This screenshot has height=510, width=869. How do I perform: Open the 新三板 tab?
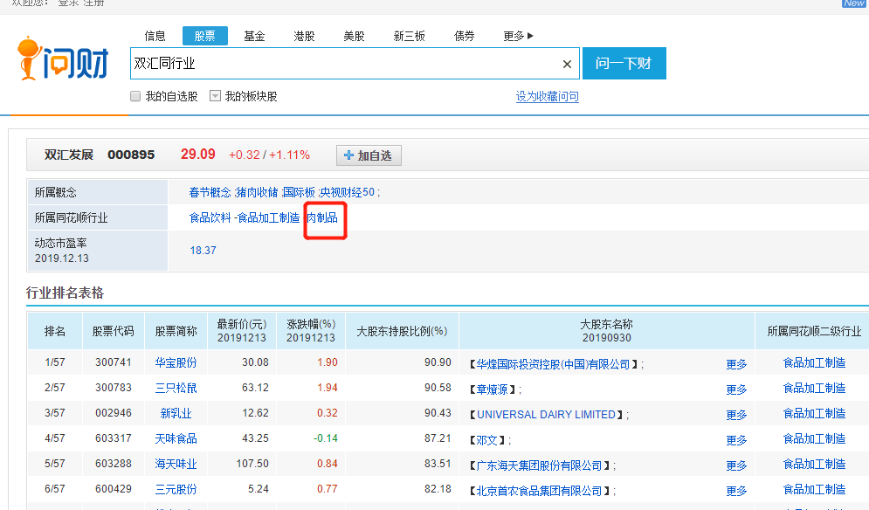pos(409,36)
